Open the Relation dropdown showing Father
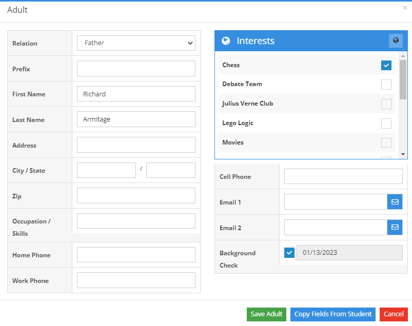 coord(136,43)
